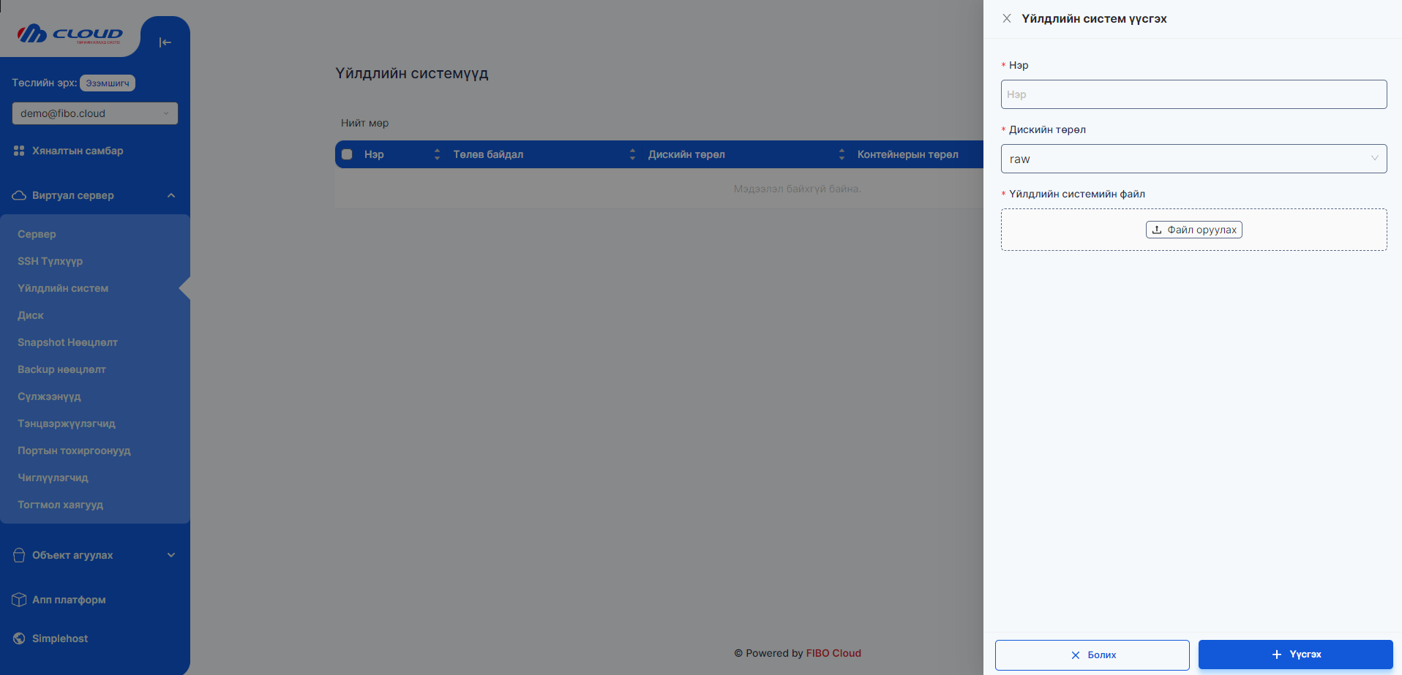1402x675 pixels.
Task: Click the Болих cancel button
Action: [x=1092, y=655]
